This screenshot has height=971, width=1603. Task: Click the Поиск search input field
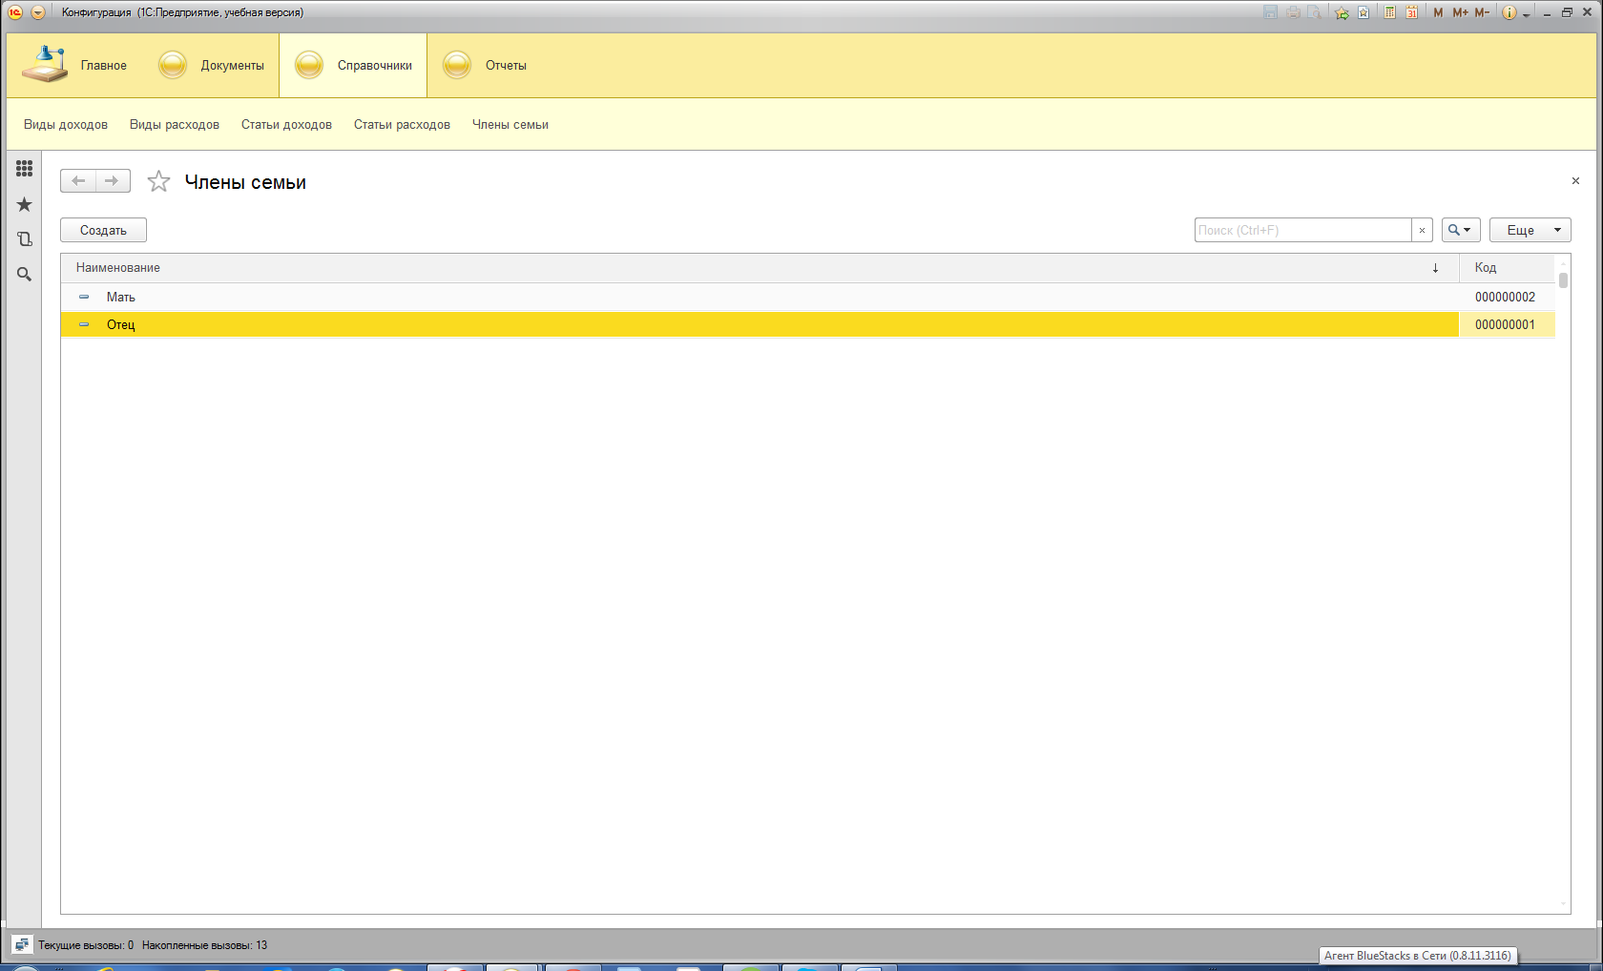1302,230
